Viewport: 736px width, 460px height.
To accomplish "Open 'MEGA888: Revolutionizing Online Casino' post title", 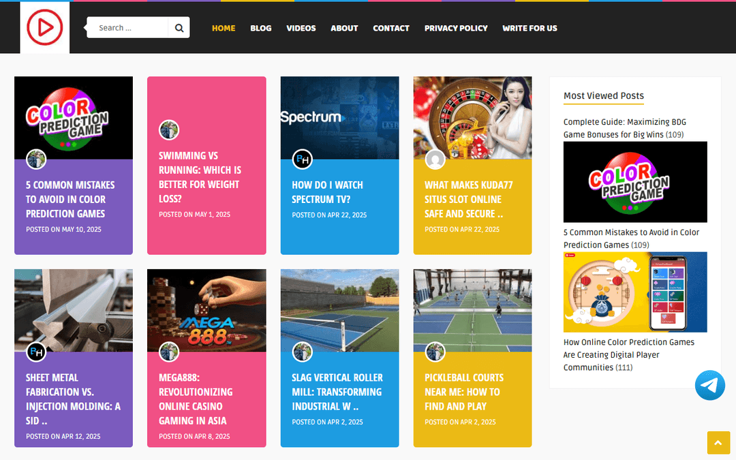I will (x=196, y=399).
